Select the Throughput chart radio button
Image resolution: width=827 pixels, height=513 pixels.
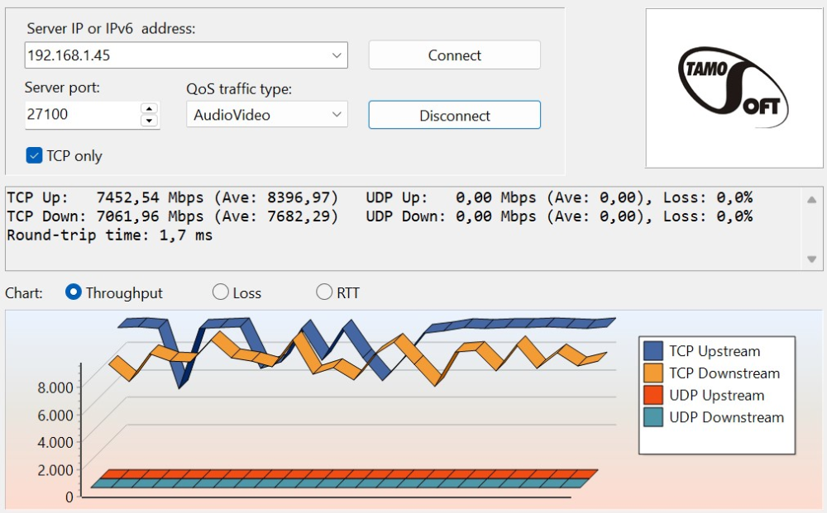pyautogui.click(x=74, y=292)
